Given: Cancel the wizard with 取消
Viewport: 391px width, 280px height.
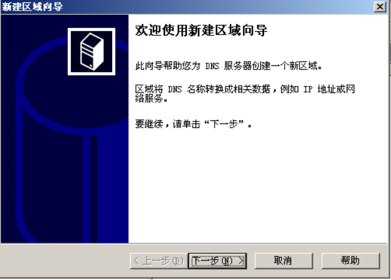Looking at the screenshot, I should (283, 261).
